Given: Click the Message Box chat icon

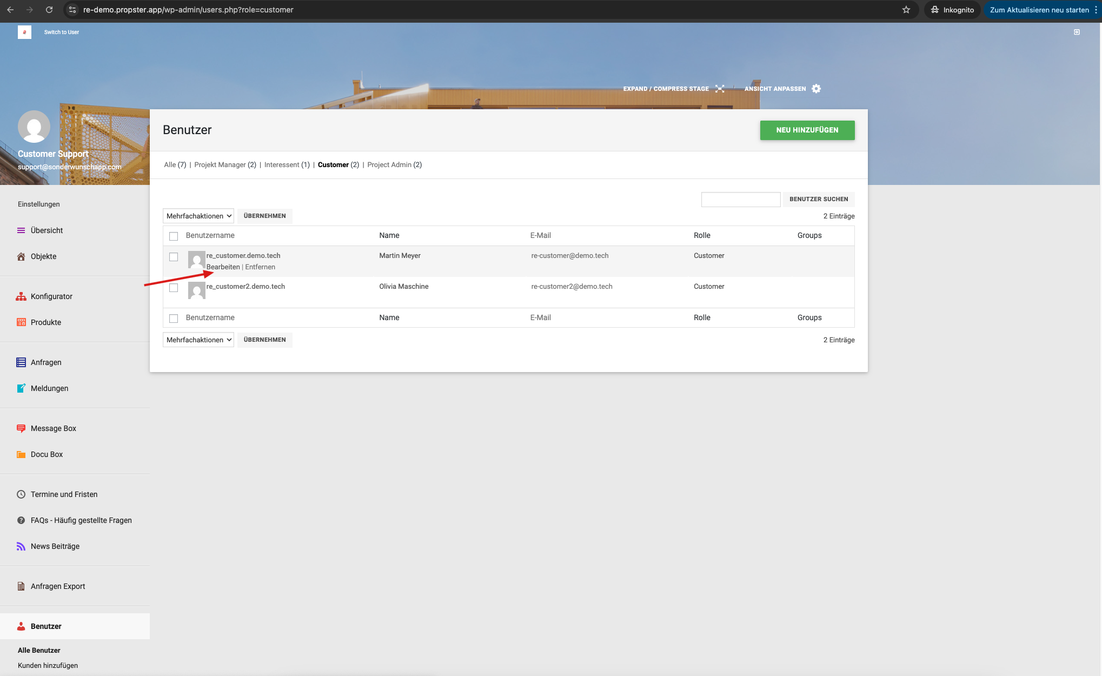Looking at the screenshot, I should pyautogui.click(x=21, y=428).
